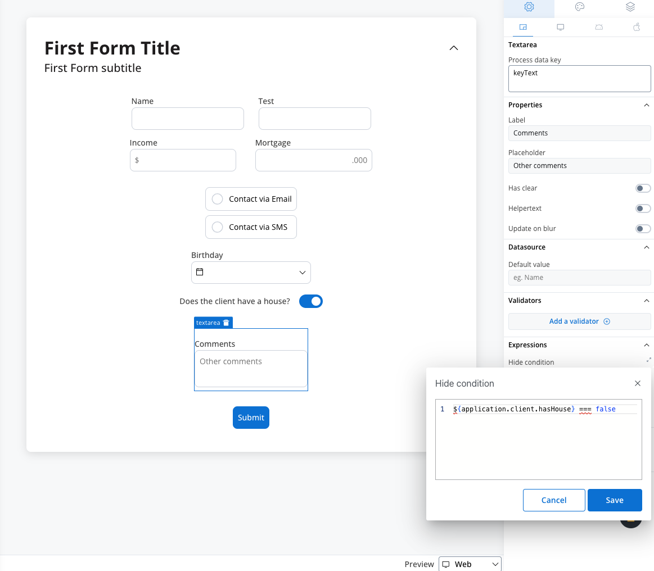The image size is (654, 571).
Task: Open the palette styling tab
Action: click(580, 7)
